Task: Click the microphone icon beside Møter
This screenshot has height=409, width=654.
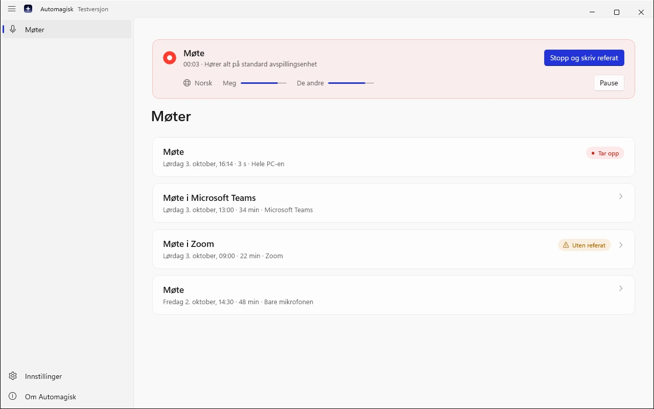Action: (x=13, y=30)
